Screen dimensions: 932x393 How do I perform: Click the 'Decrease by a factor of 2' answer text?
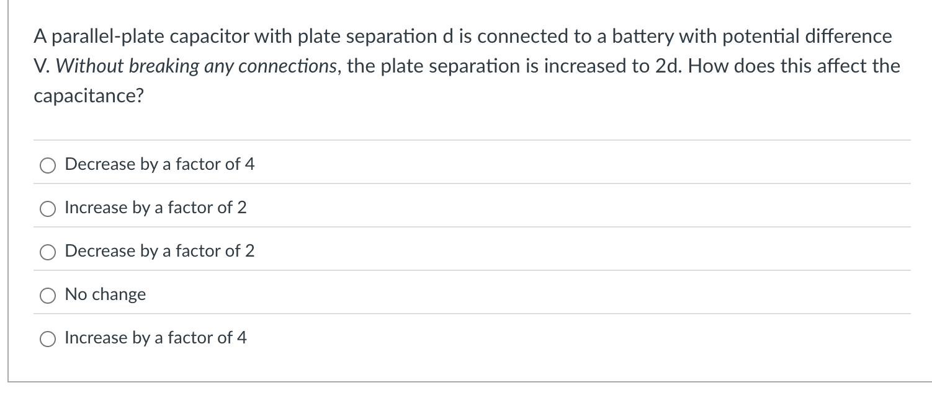click(160, 251)
